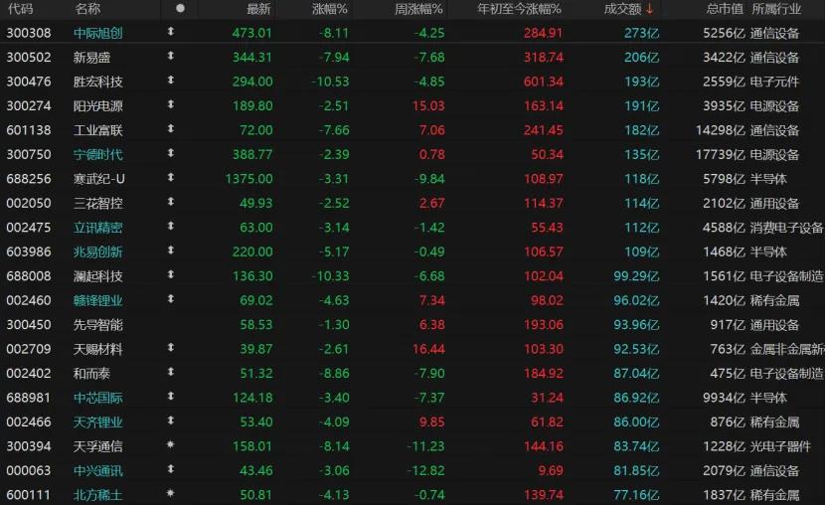Click the marker icon in the 寒武纪-U row
Screen dimensions: 826x505
pyautogui.click(x=171, y=178)
